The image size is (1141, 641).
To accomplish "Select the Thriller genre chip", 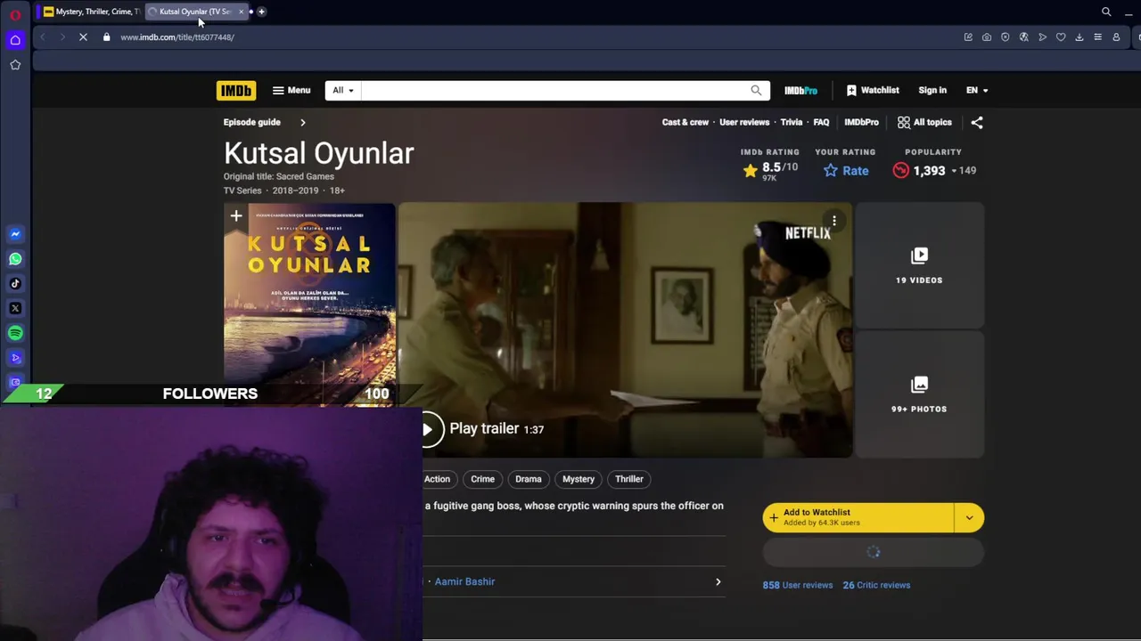I will (628, 479).
